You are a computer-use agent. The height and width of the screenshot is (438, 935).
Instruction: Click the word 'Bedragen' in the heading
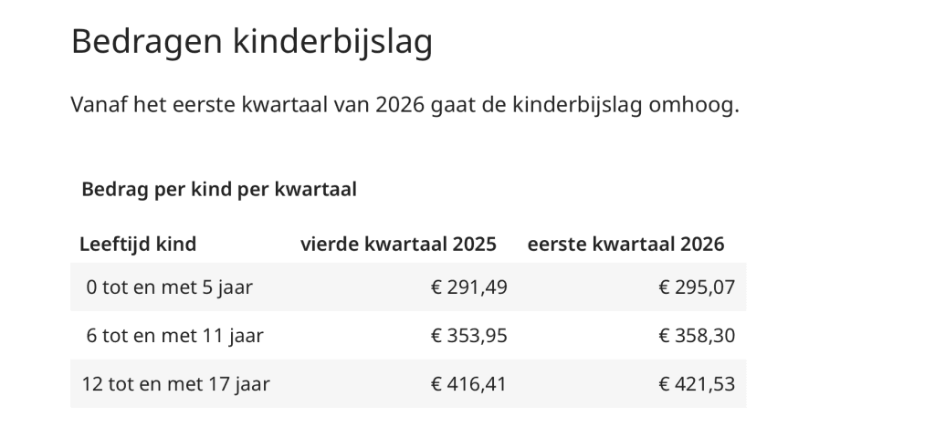click(x=134, y=42)
